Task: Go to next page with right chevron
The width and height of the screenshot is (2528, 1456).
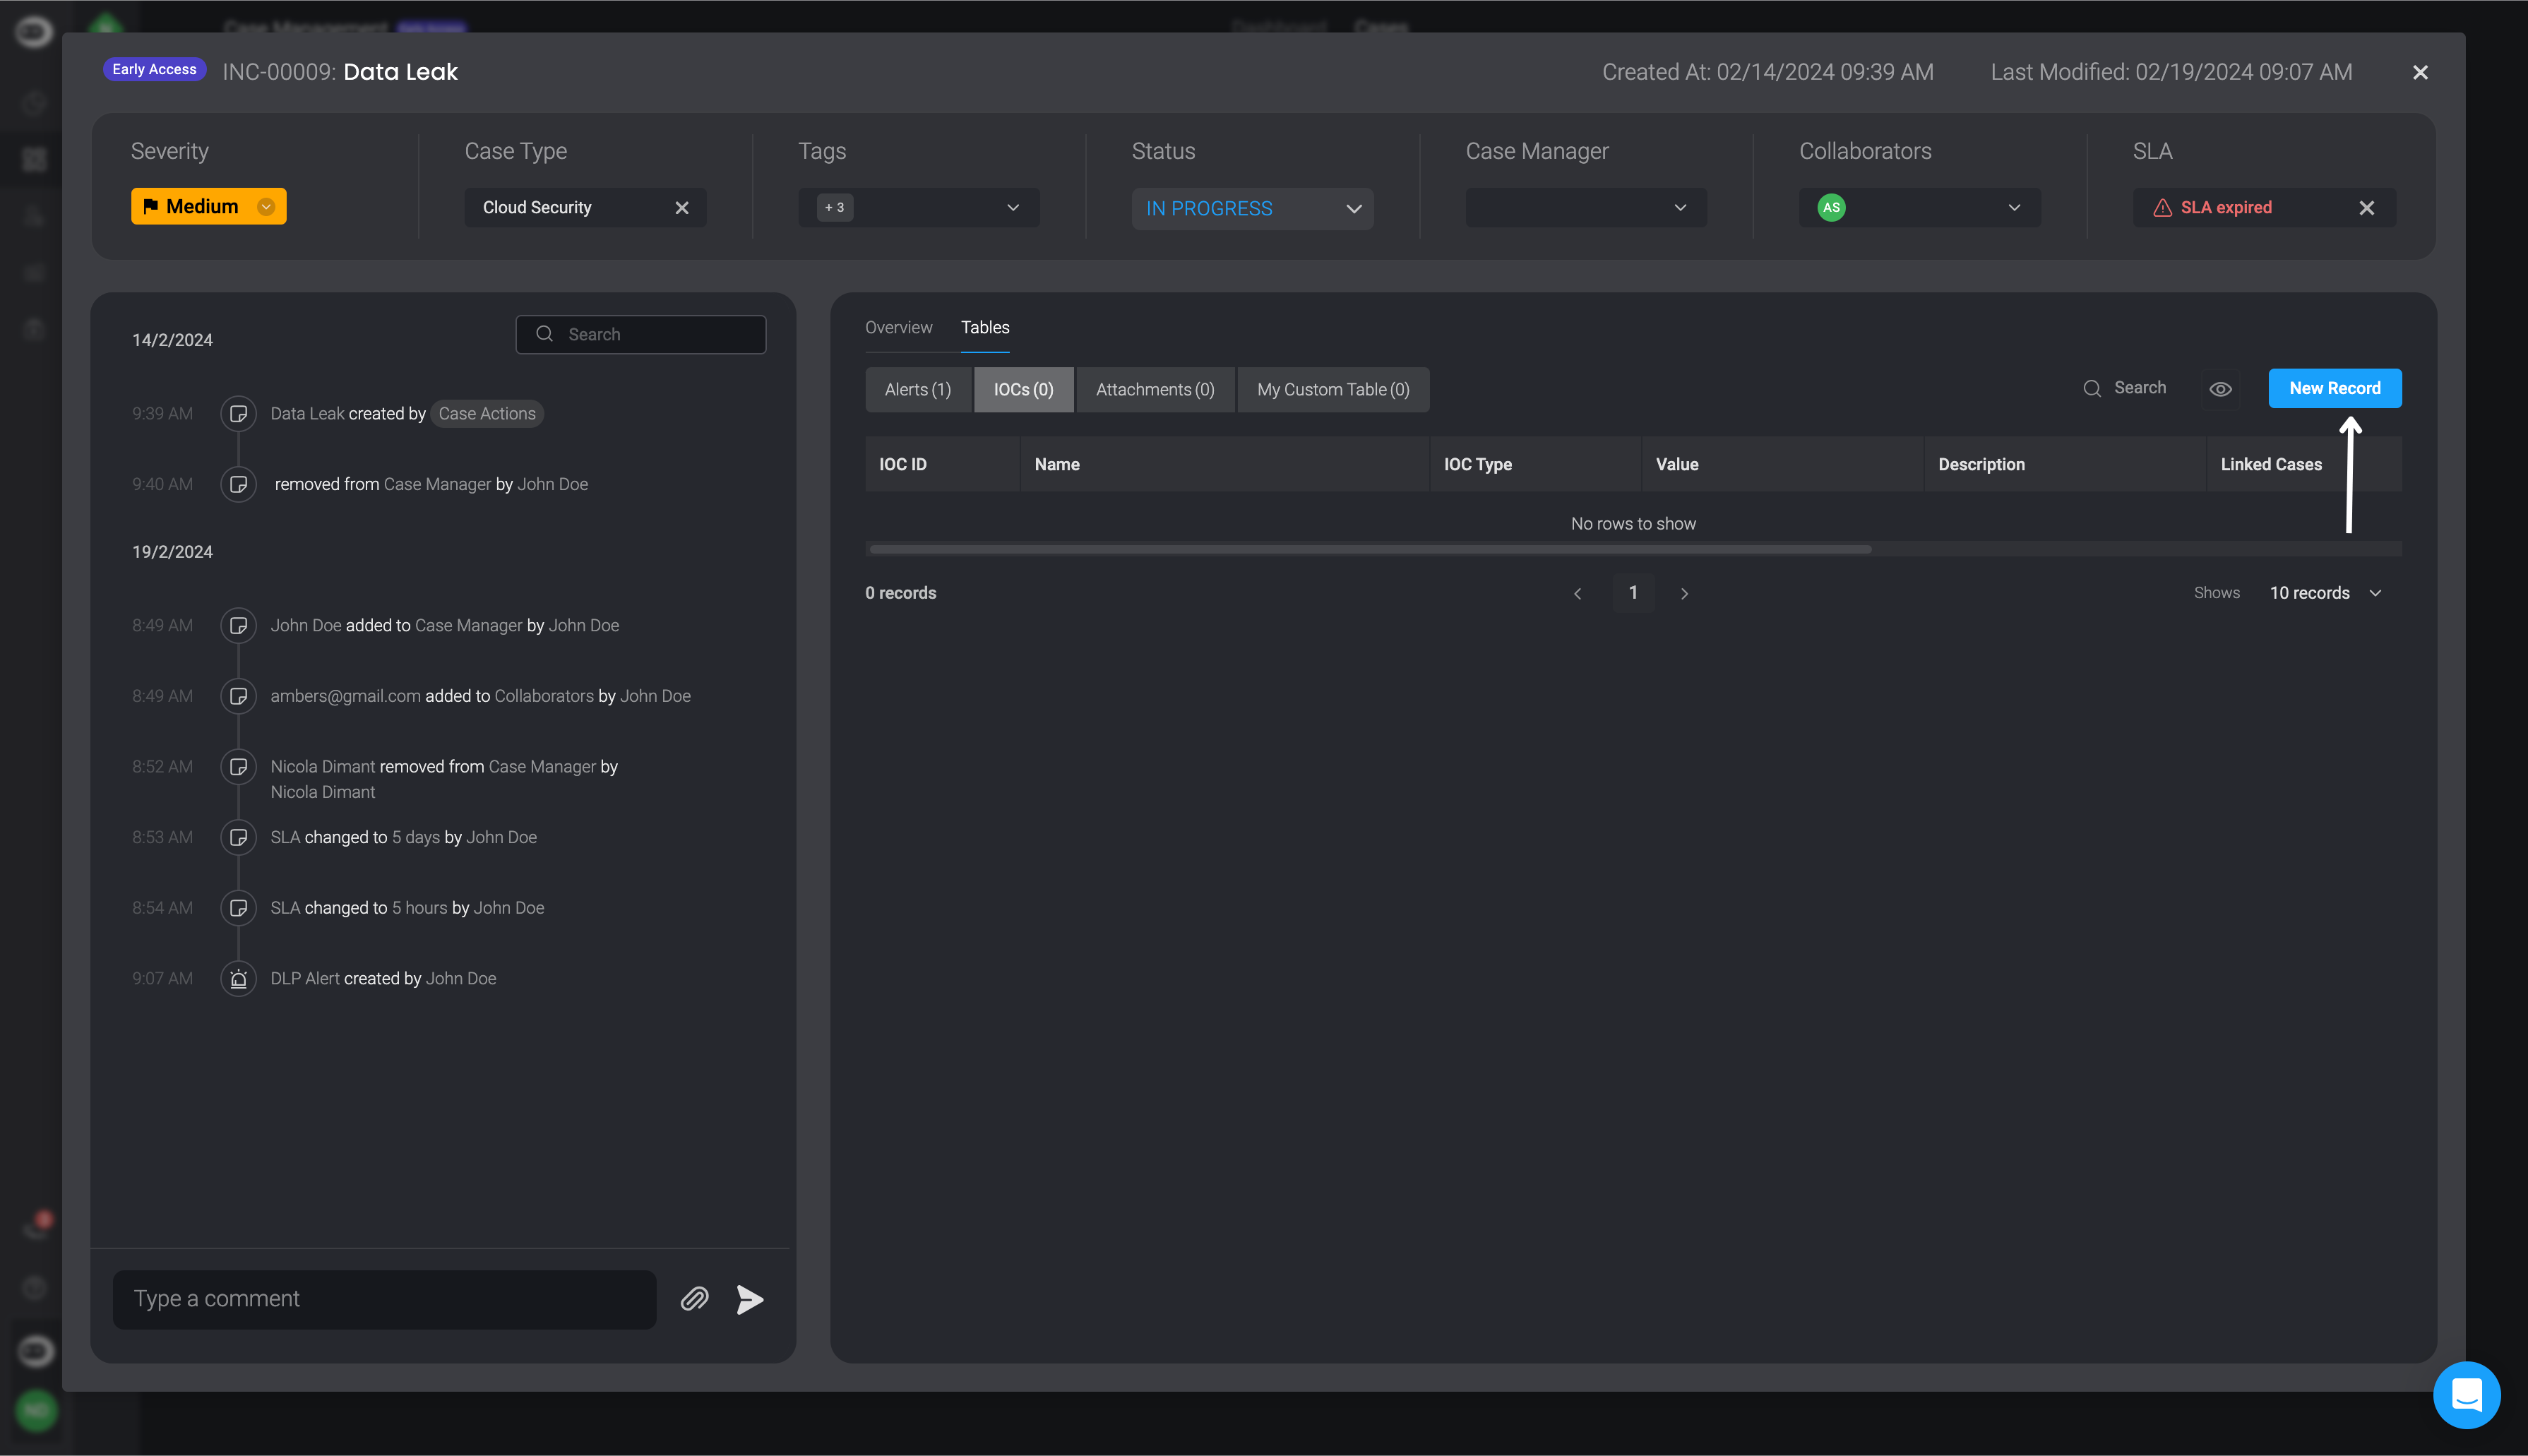Action: [1684, 594]
